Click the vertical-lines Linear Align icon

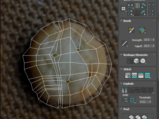(x=137, y=6)
